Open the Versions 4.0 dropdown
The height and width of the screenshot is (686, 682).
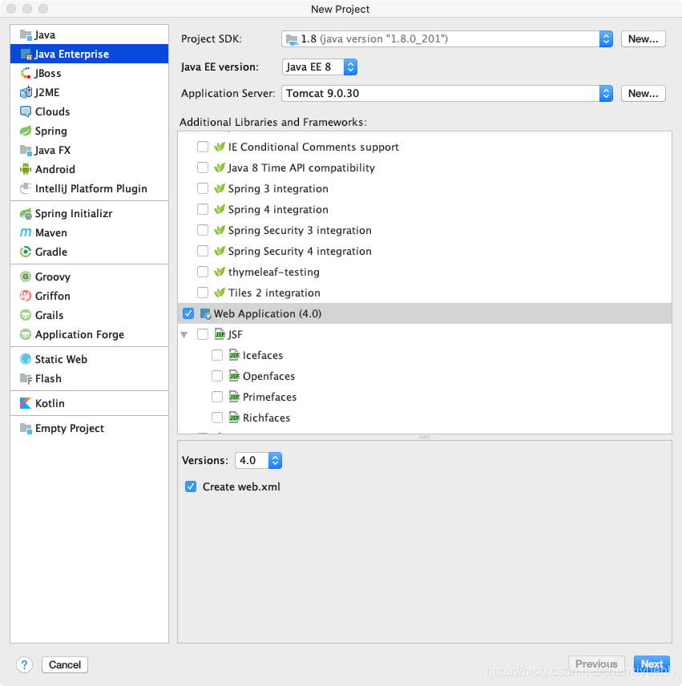[259, 460]
